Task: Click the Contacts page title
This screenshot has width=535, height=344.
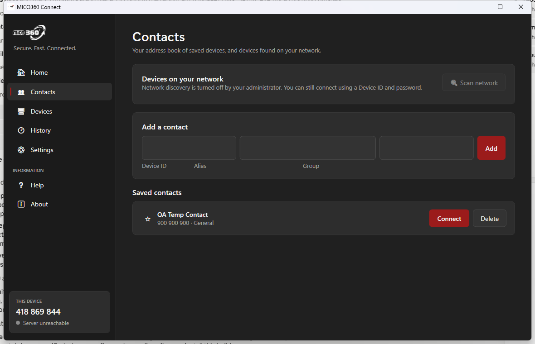Action: click(159, 37)
